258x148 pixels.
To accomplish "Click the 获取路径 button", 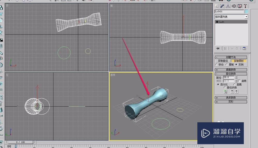I will click(x=223, y=61).
